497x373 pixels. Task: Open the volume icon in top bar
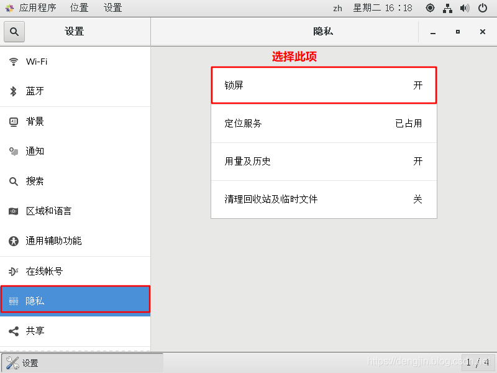tap(465, 8)
